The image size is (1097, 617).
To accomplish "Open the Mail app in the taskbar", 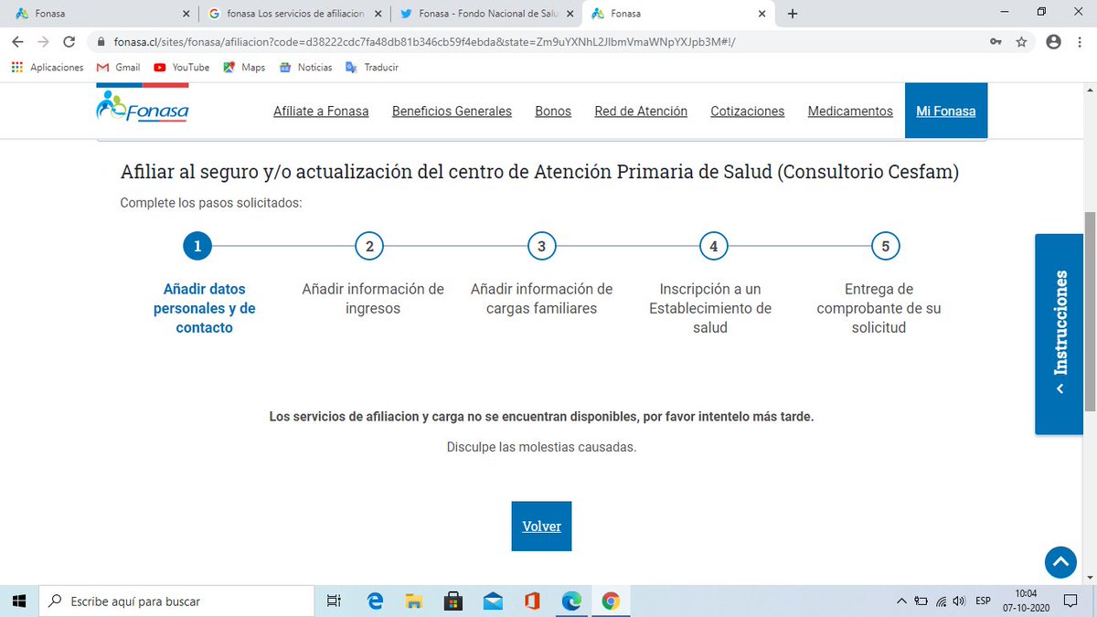I will [x=493, y=601].
